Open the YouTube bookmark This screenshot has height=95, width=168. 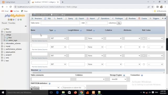15,11
